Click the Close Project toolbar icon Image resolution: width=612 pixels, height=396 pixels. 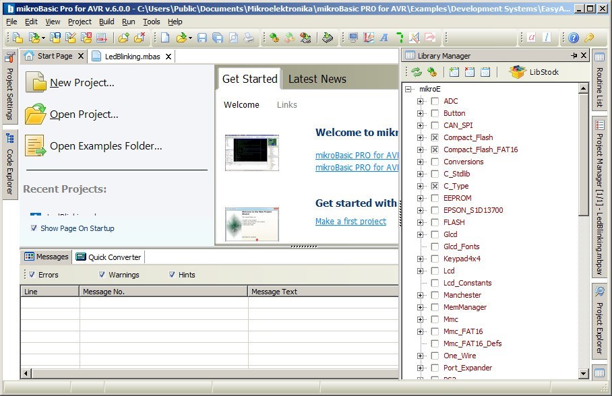tap(86, 38)
